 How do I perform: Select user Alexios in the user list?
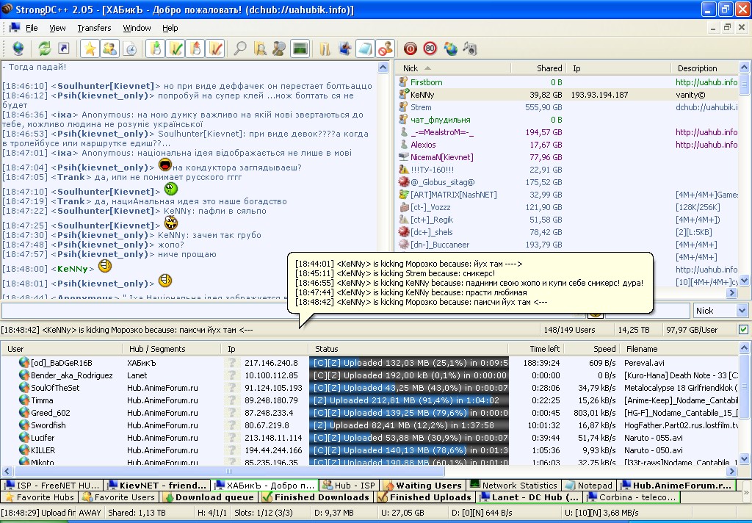pyautogui.click(x=422, y=145)
